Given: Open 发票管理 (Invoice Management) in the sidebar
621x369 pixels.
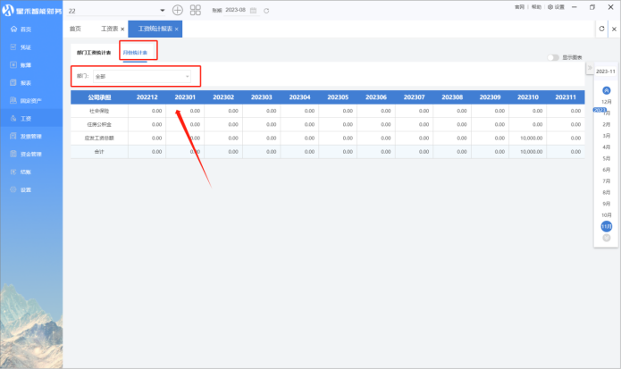Looking at the screenshot, I should 31,136.
